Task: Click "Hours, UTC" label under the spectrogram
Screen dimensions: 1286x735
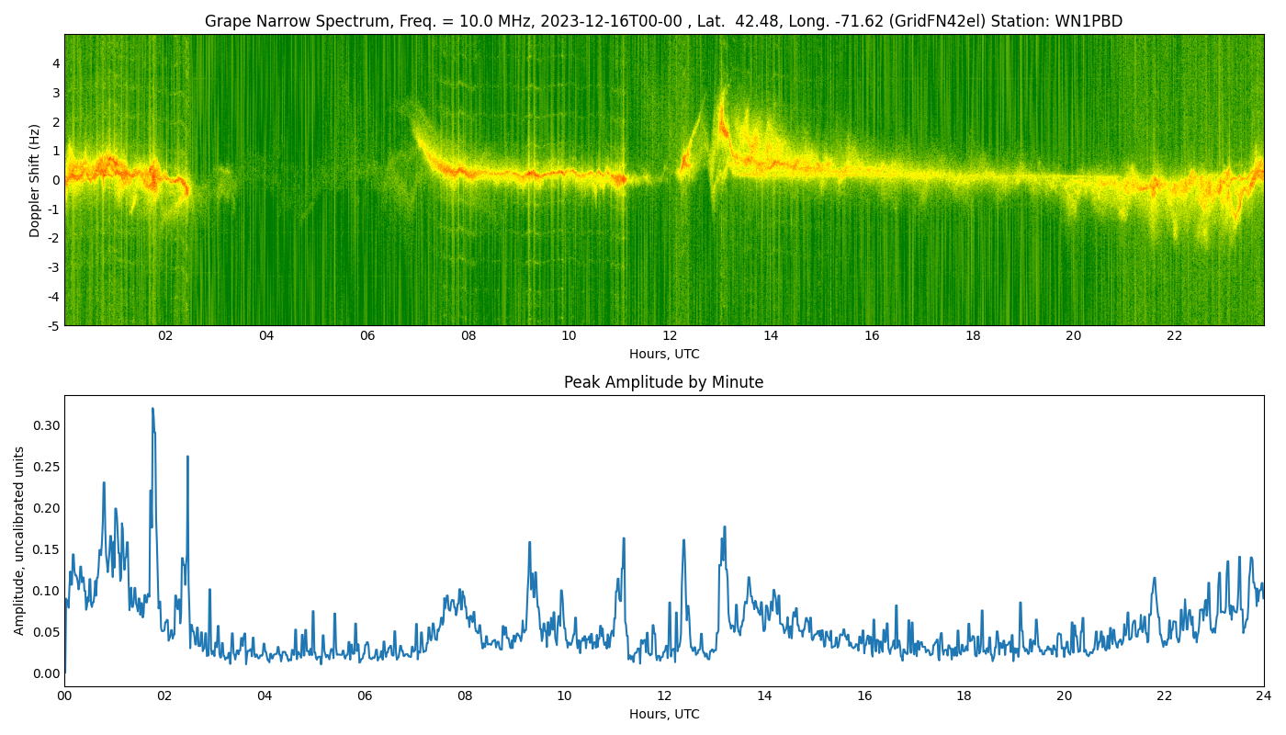Action: pos(663,354)
